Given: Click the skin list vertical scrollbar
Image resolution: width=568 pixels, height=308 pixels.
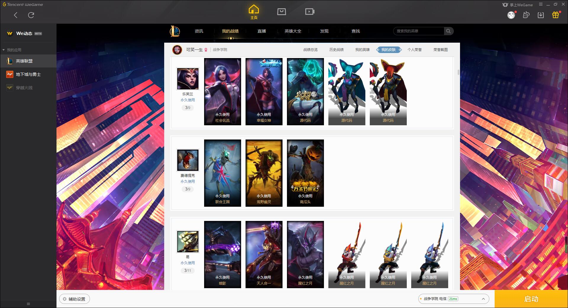Looking at the screenshot, I should tap(458, 72).
